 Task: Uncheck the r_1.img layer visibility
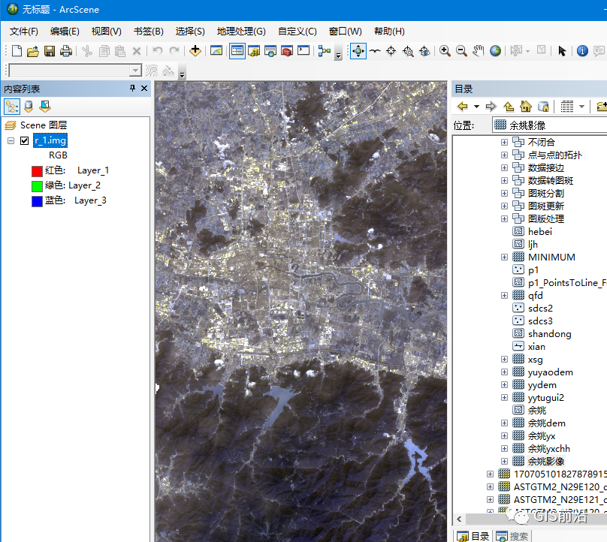tap(25, 140)
